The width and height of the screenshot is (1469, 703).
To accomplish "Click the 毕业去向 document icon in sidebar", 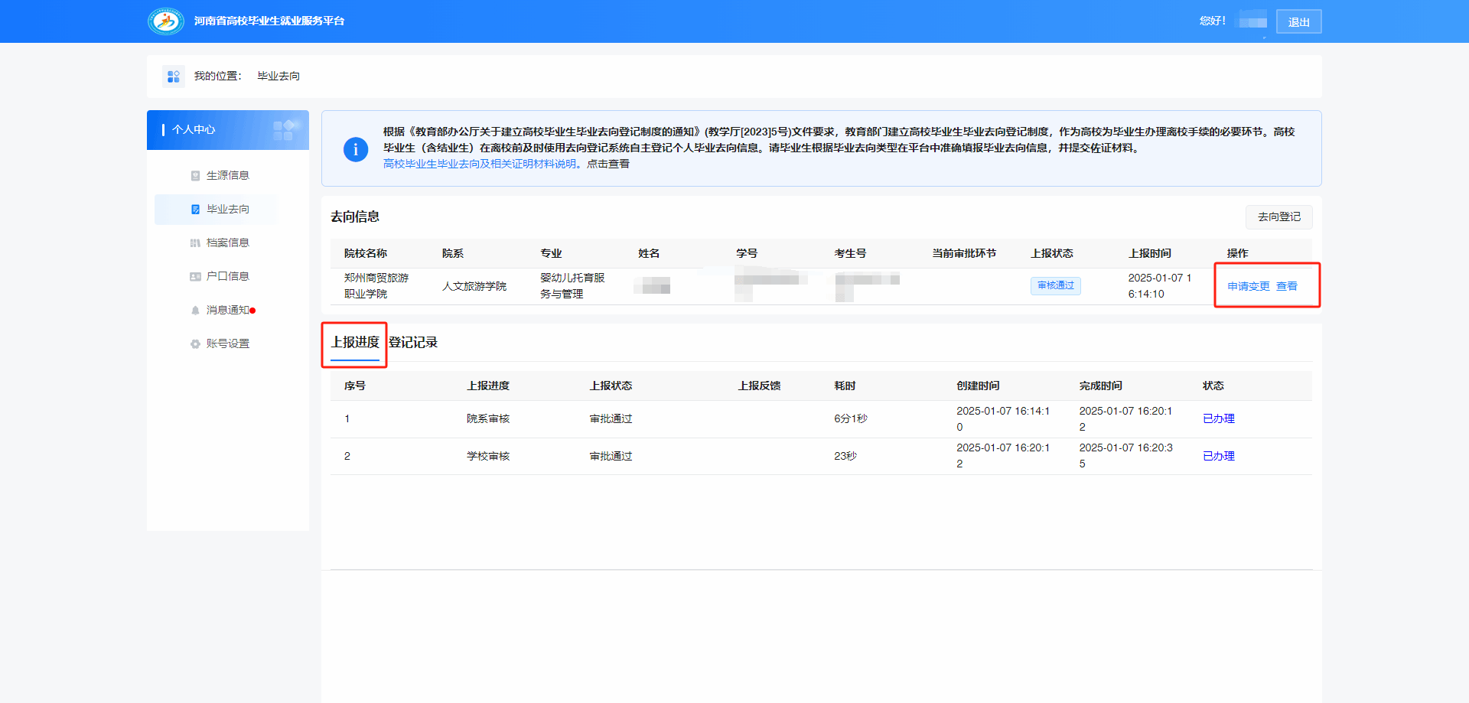I will 195,210.
